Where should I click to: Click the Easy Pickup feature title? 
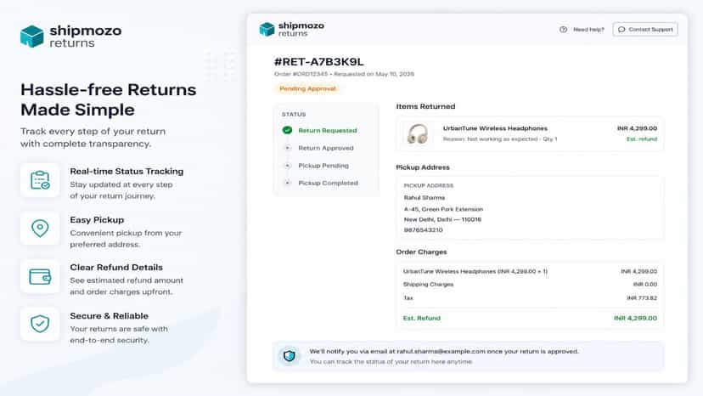point(97,219)
